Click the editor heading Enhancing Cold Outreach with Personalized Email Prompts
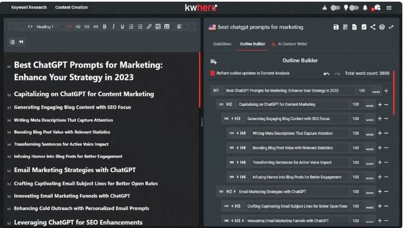 click(x=82, y=209)
